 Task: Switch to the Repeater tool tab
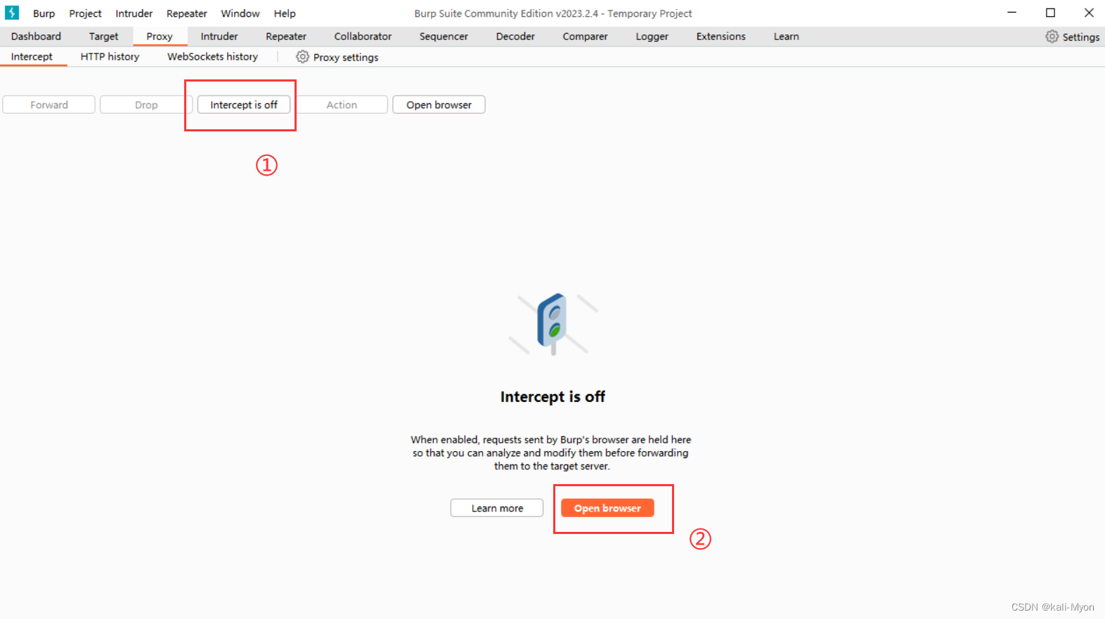(286, 37)
